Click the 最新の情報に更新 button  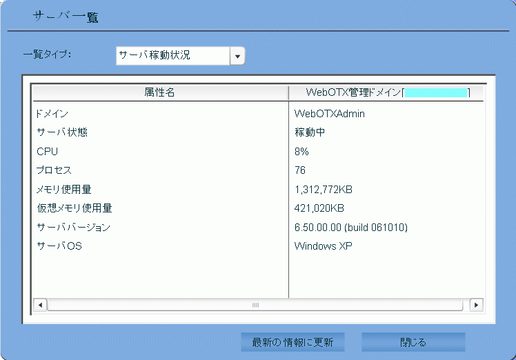[292, 342]
